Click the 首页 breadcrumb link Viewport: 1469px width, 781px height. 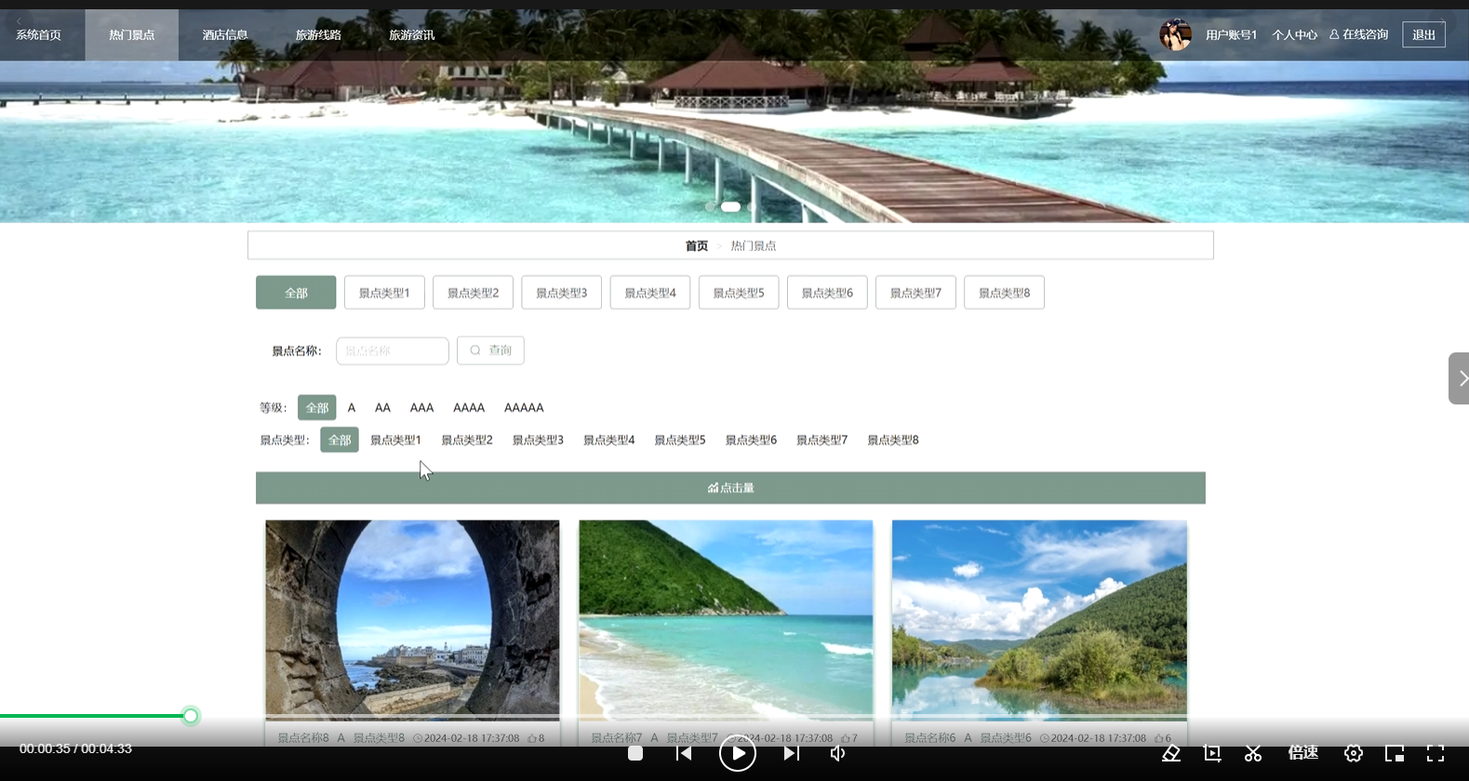tap(696, 246)
